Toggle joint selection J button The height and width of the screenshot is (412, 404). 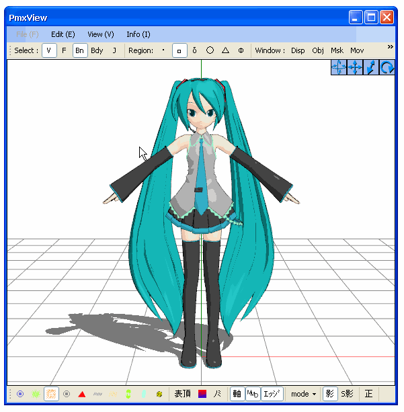114,50
